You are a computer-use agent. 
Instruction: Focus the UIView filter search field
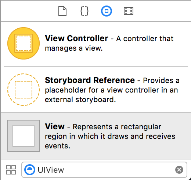click(x=104, y=170)
